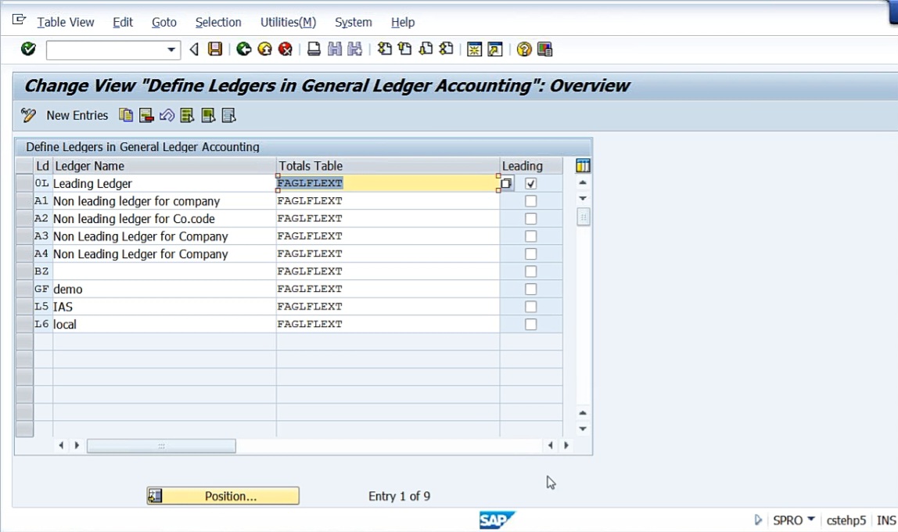Open the Selection menu
Image resolution: width=898 pixels, height=532 pixels.
(218, 23)
